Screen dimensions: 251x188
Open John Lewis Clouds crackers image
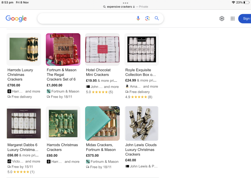(142, 123)
